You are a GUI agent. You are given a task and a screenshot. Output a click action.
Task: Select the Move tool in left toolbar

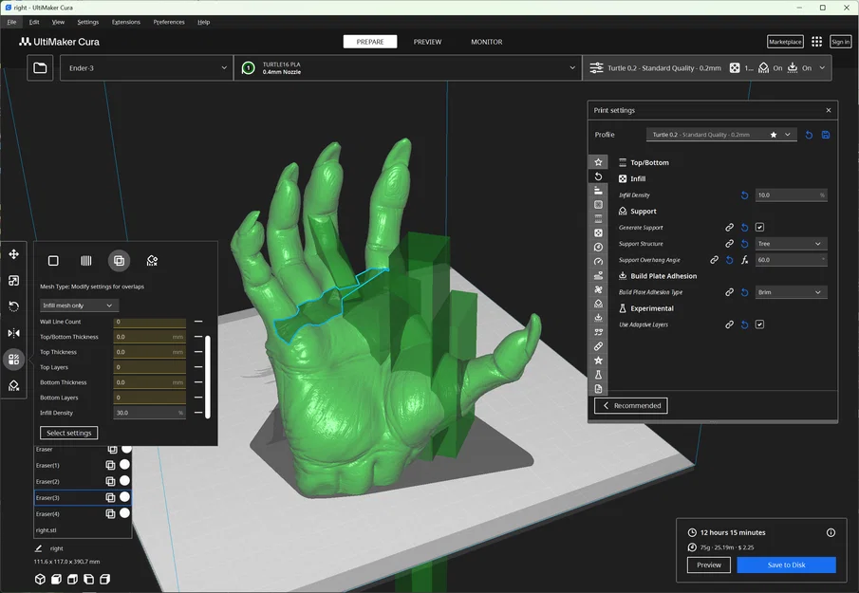pyautogui.click(x=13, y=254)
